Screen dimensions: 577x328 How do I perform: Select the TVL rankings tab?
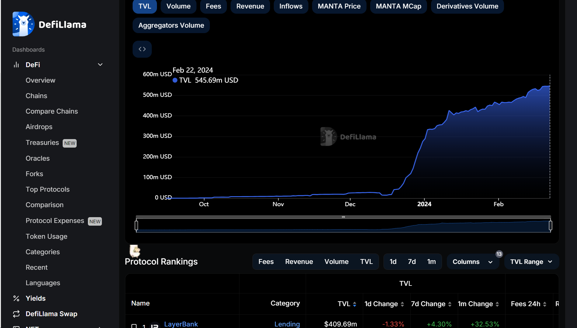point(367,262)
